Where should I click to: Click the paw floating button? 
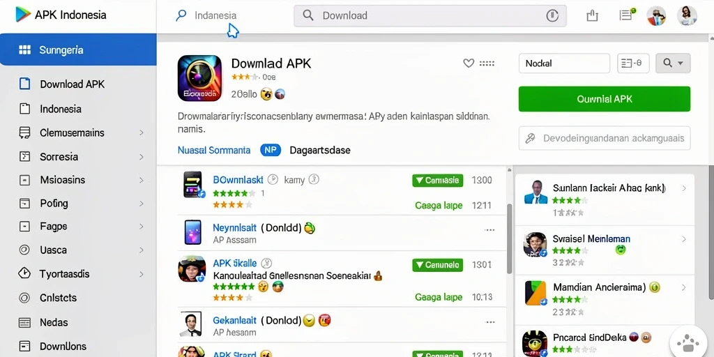(x=688, y=342)
